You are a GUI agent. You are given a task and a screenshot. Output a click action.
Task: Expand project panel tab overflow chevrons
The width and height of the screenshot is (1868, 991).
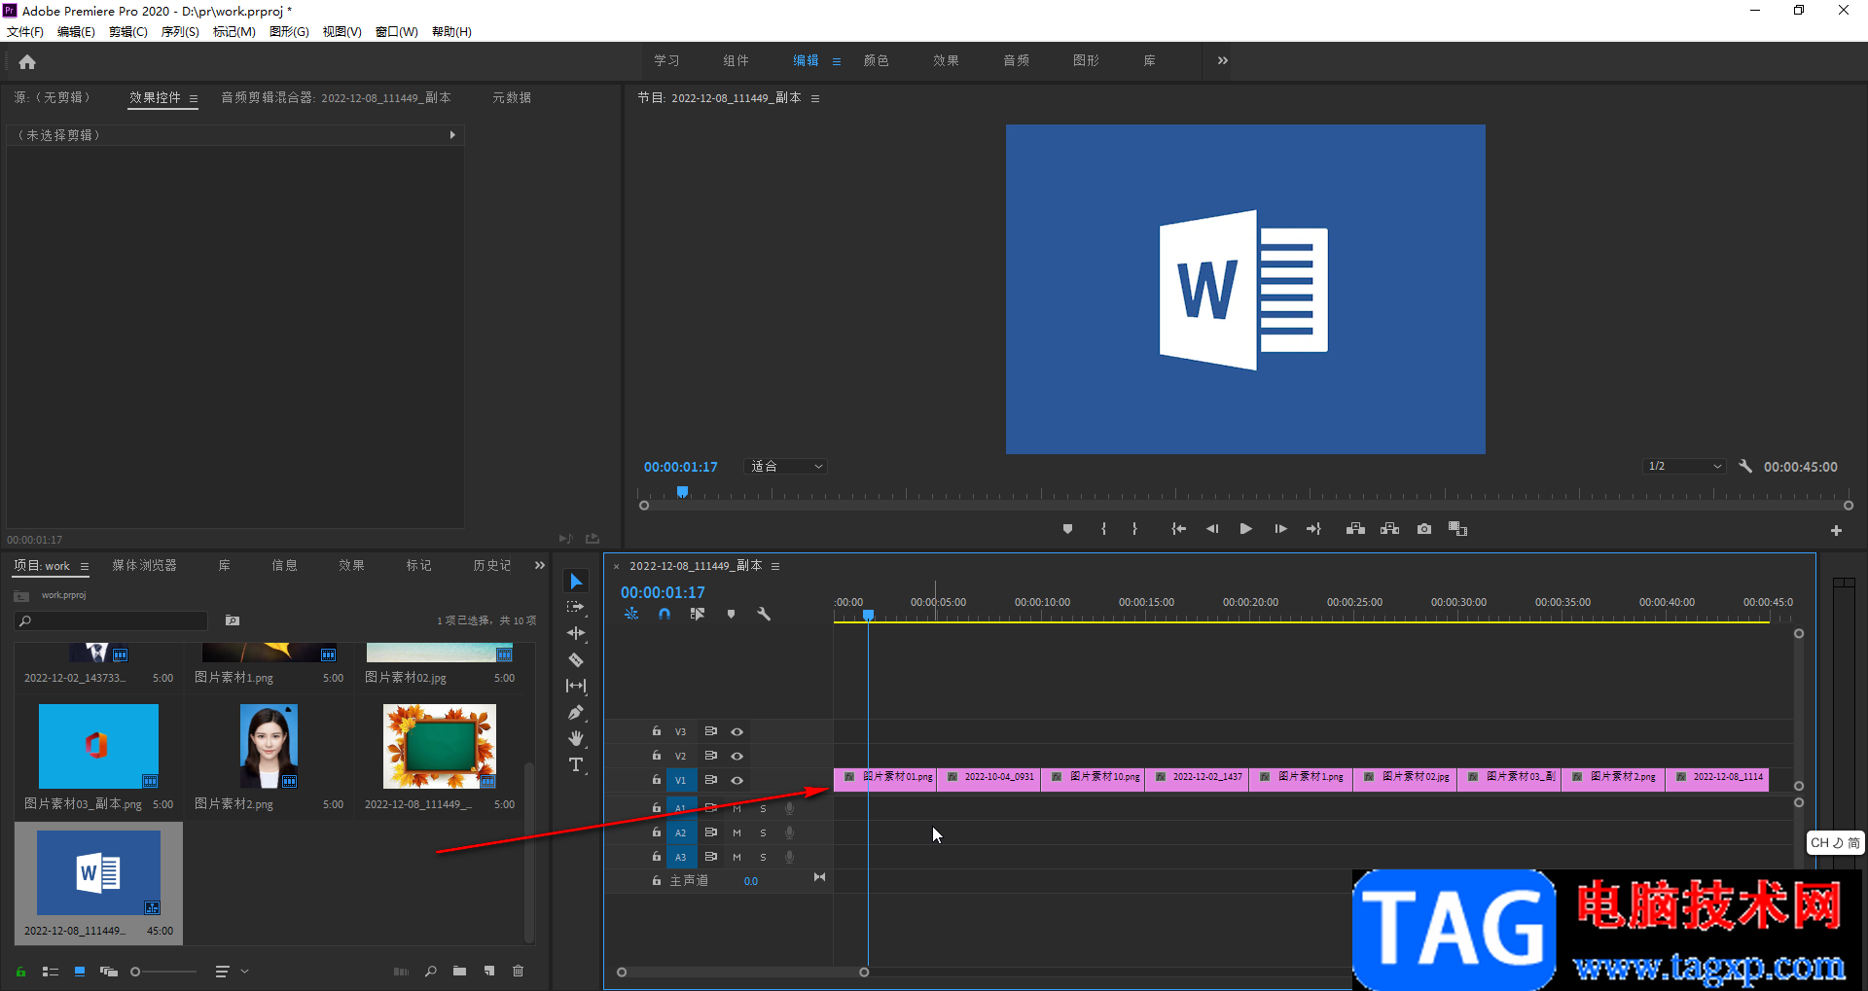point(540,565)
